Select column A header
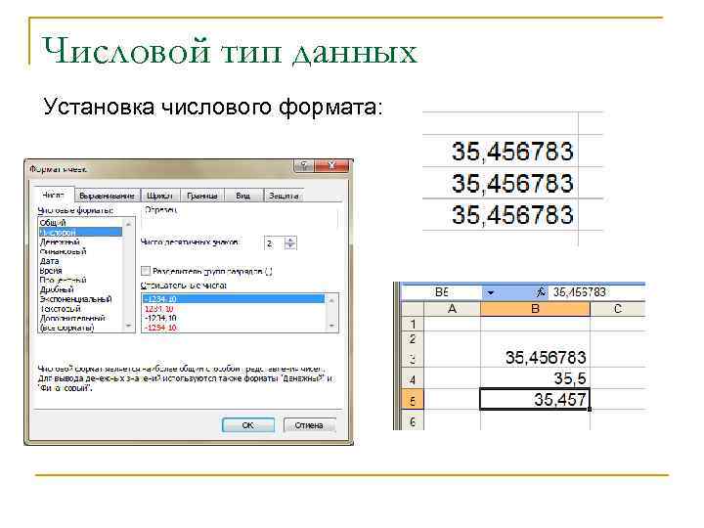 pyautogui.click(x=452, y=309)
